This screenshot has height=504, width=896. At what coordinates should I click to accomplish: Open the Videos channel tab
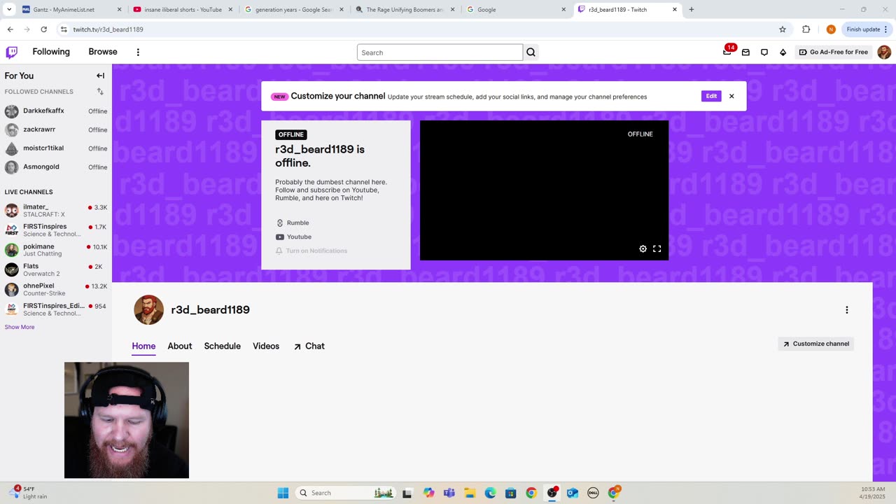click(x=266, y=346)
